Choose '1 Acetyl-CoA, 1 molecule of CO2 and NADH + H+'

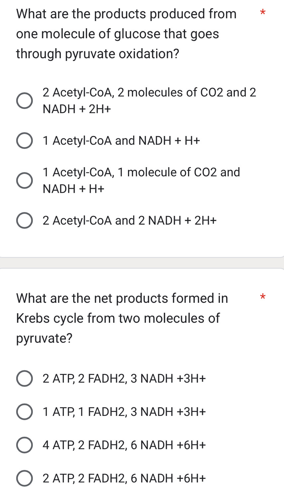tap(25, 180)
